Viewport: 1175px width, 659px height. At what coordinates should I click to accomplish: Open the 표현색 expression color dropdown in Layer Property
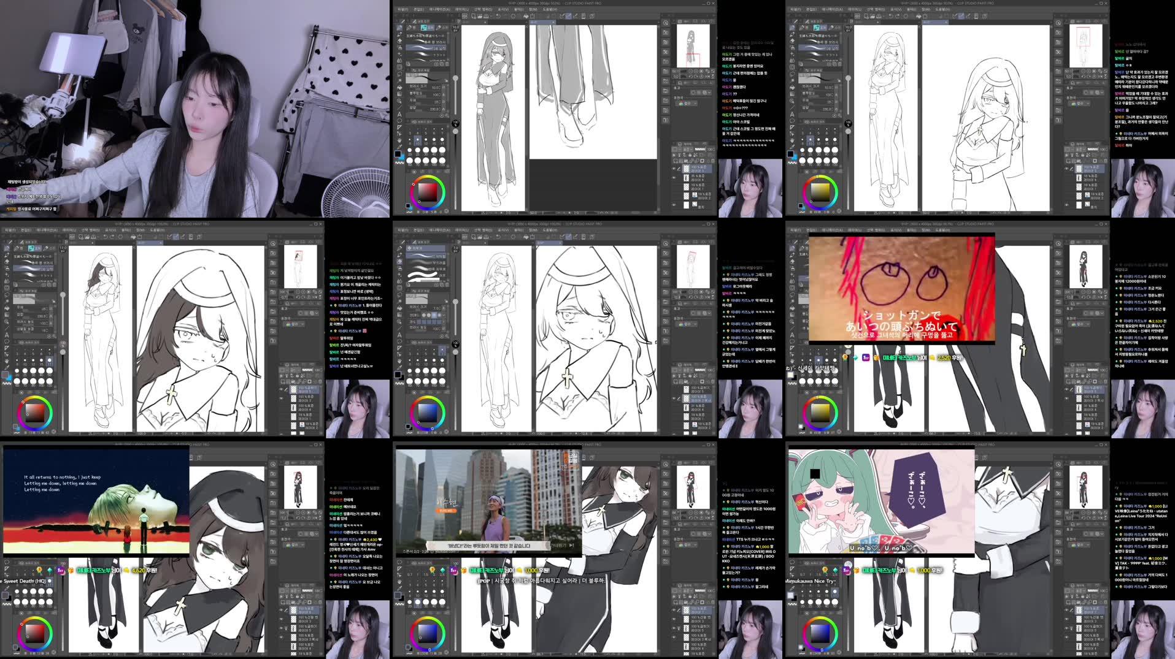coord(685,103)
